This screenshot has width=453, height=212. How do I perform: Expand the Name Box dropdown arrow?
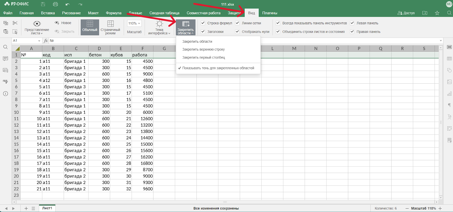(39, 41)
